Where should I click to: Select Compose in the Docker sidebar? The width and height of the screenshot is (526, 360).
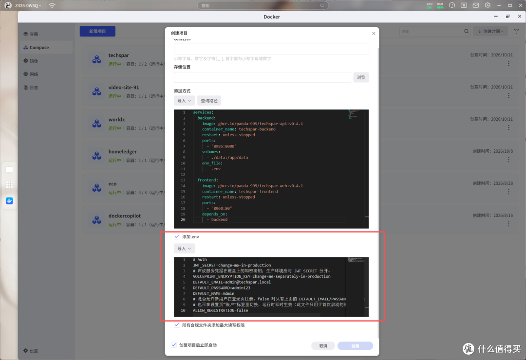coord(46,47)
